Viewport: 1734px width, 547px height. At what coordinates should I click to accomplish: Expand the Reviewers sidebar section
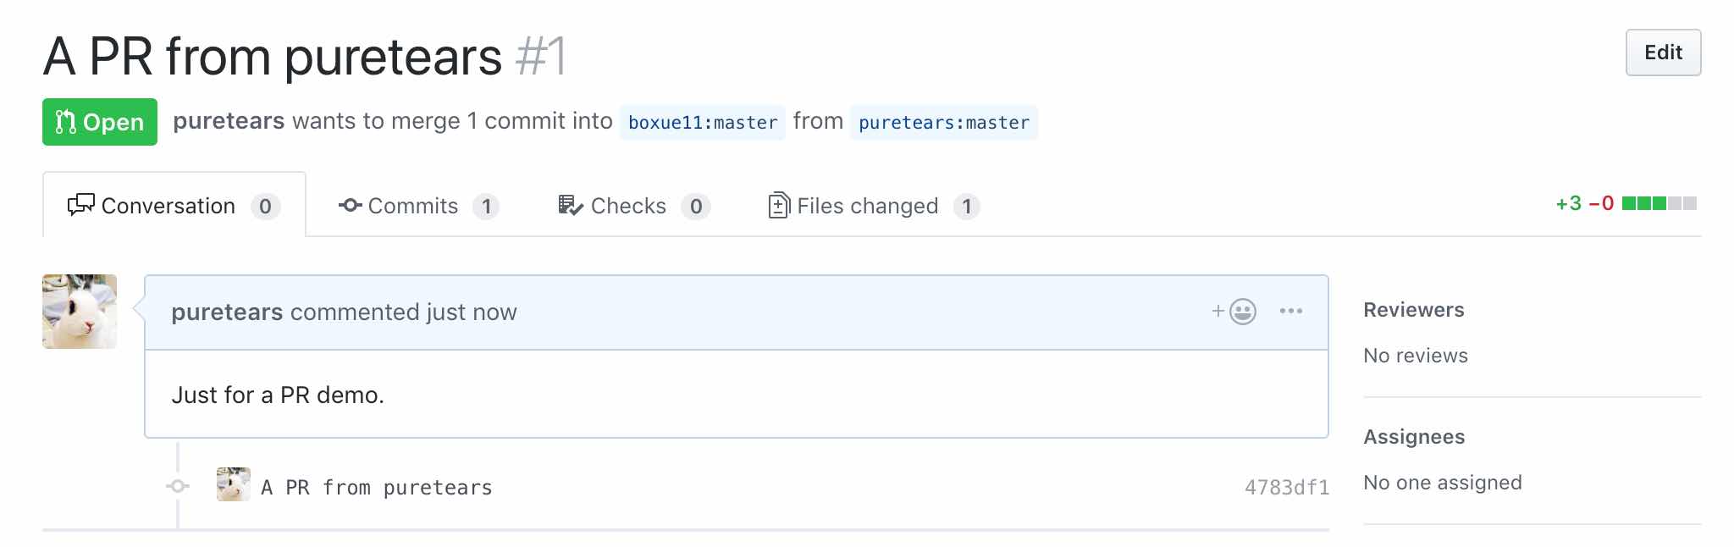(1413, 310)
